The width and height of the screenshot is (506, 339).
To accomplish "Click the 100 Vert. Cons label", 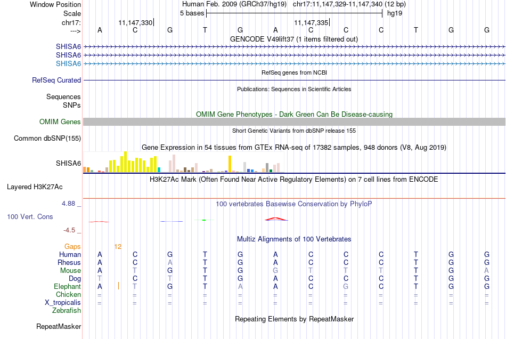I will tap(30, 216).
